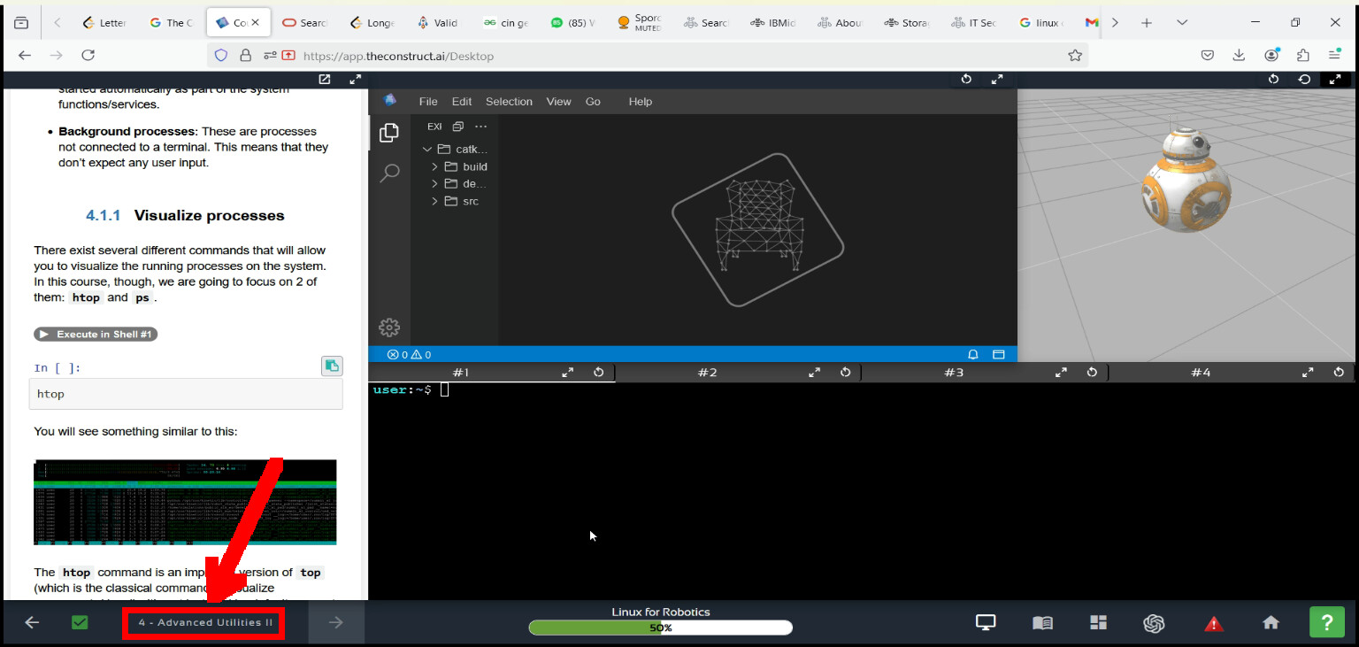Maximize the code editor panel
The image size is (1359, 647).
click(x=997, y=80)
